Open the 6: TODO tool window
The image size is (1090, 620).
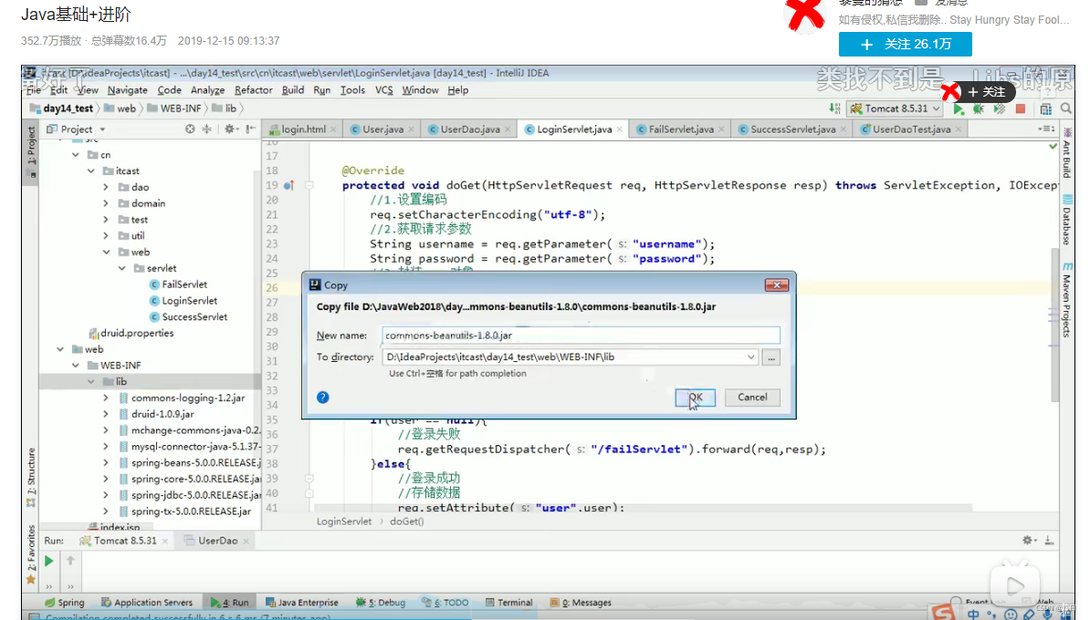(445, 603)
